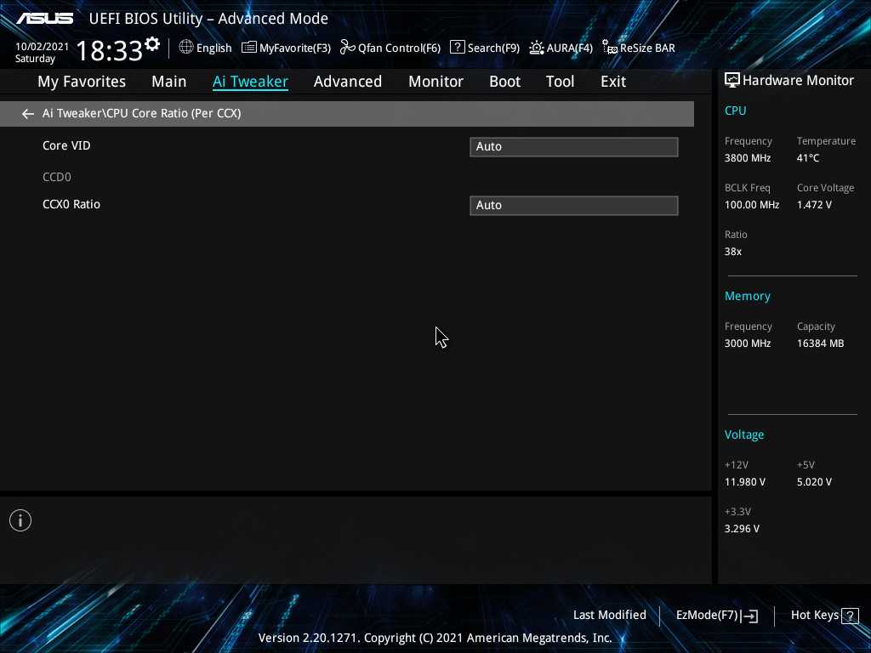Switch to EzMode(F7)

[716, 616]
